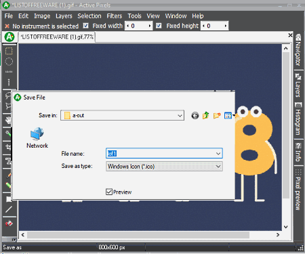Image resolution: width=305 pixels, height=254 pixels.
Task: Open the Histogram side panel
Action: (x=298, y=119)
